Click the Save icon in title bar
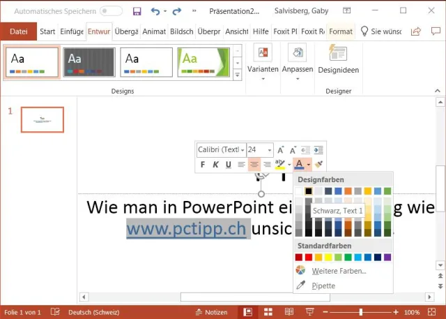Image resolution: width=446 pixels, height=319 pixels. (x=137, y=12)
